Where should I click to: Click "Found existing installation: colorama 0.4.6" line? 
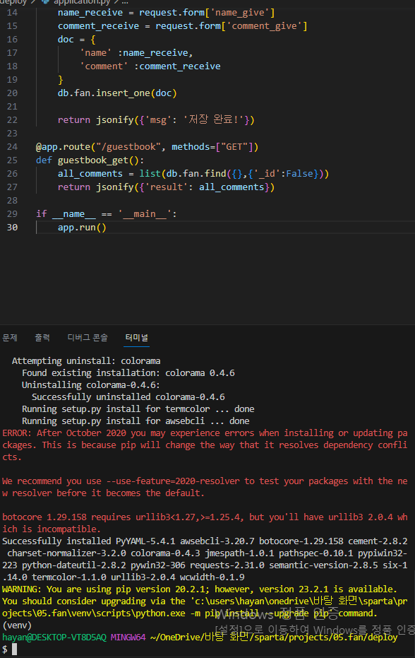point(128,373)
